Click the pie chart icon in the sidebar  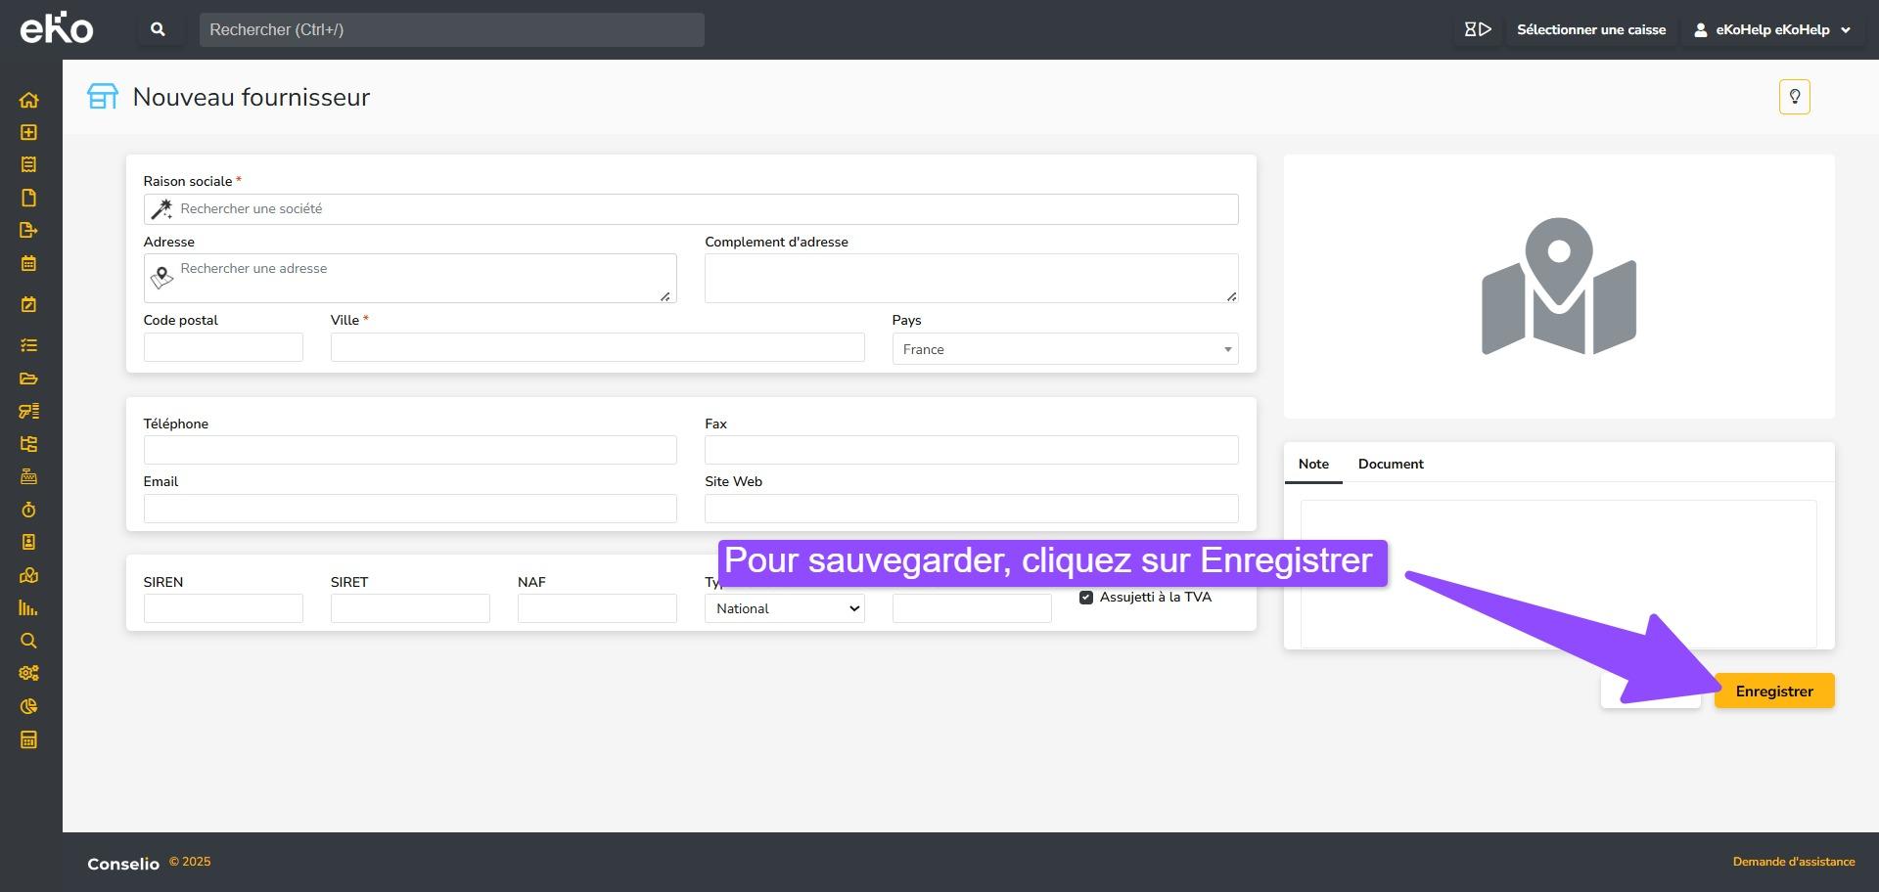click(x=28, y=706)
